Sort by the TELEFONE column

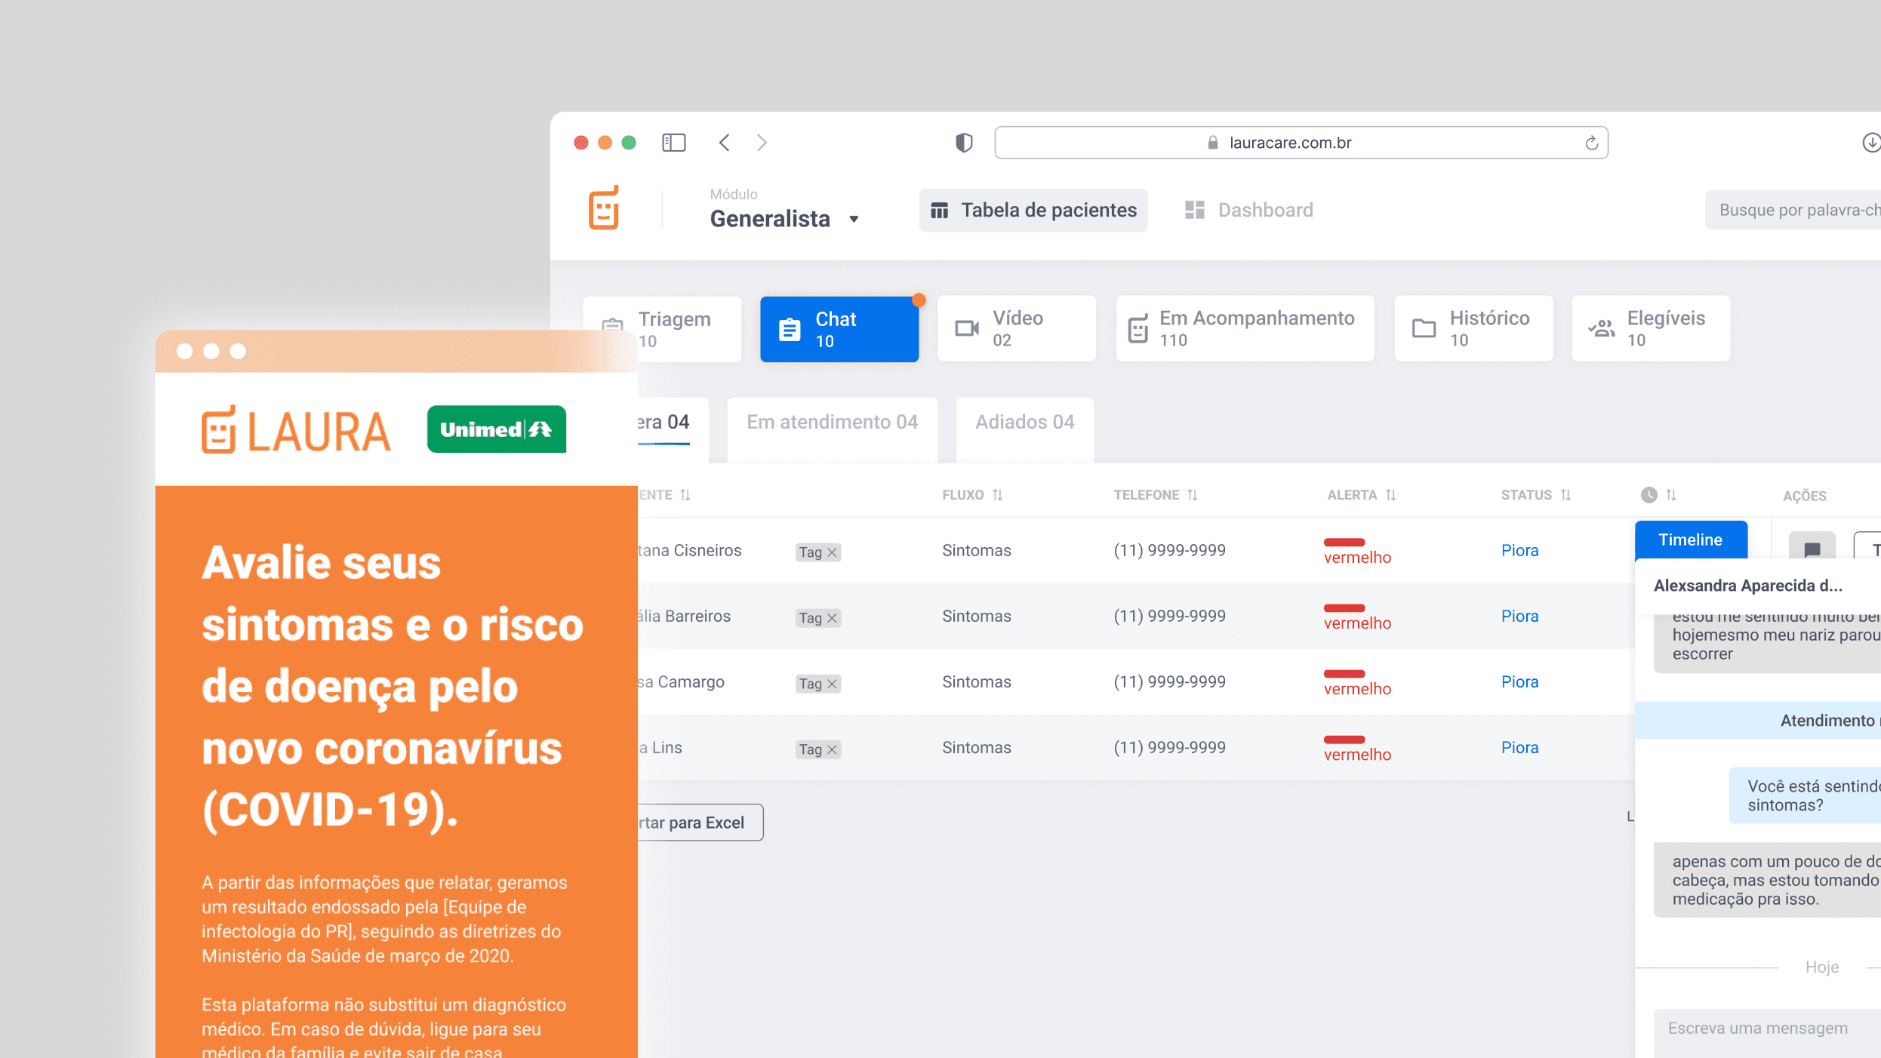1193,495
